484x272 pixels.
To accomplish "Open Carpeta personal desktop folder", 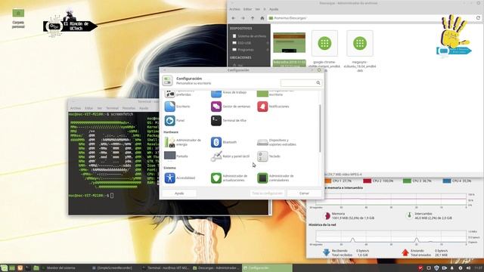I will click(18, 18).
